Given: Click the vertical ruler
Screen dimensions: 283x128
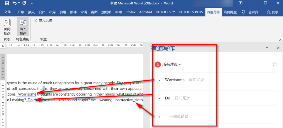Looking at the screenshot, I should point(3,91).
